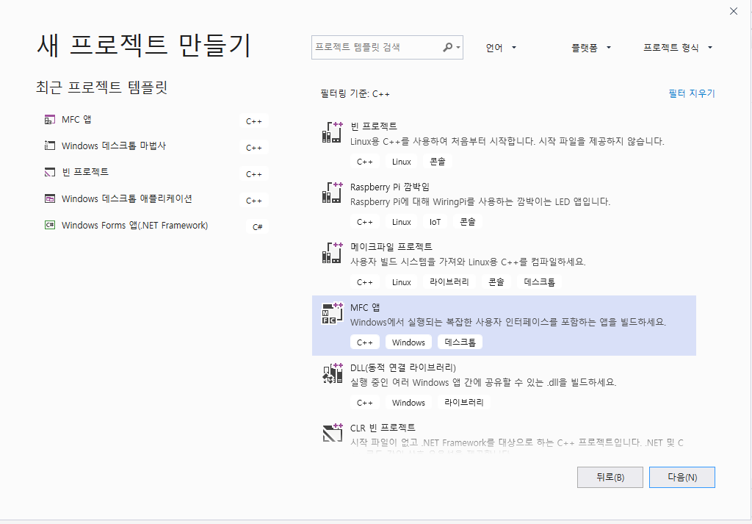Click the Windows 데스크톱 마법사 icon in recent templates
Image resolution: width=752 pixels, height=524 pixels.
click(49, 146)
